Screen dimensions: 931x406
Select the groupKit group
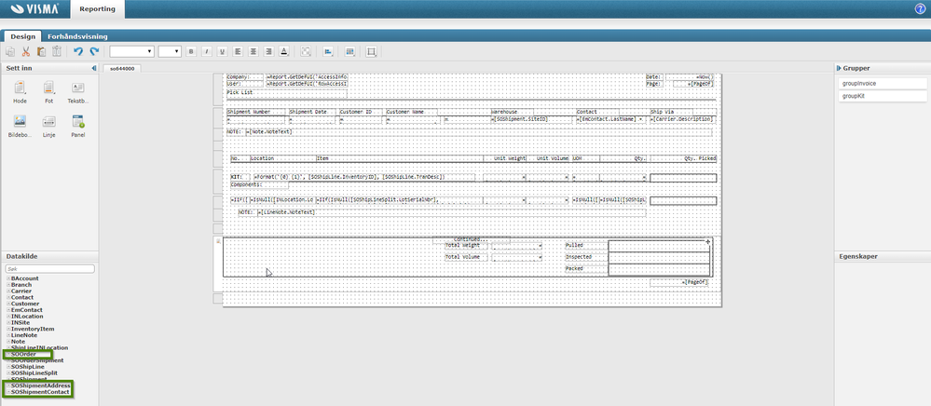pos(882,96)
